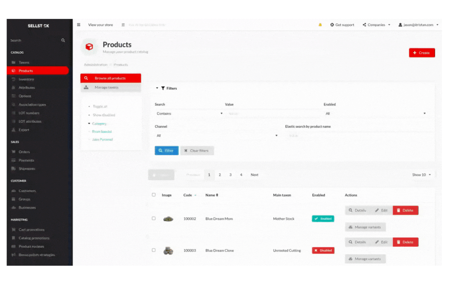Tick the select-all checkbox in table header
This screenshot has height=285, width=449.
click(153, 195)
